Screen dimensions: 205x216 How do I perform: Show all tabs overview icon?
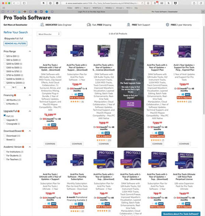[201, 3]
